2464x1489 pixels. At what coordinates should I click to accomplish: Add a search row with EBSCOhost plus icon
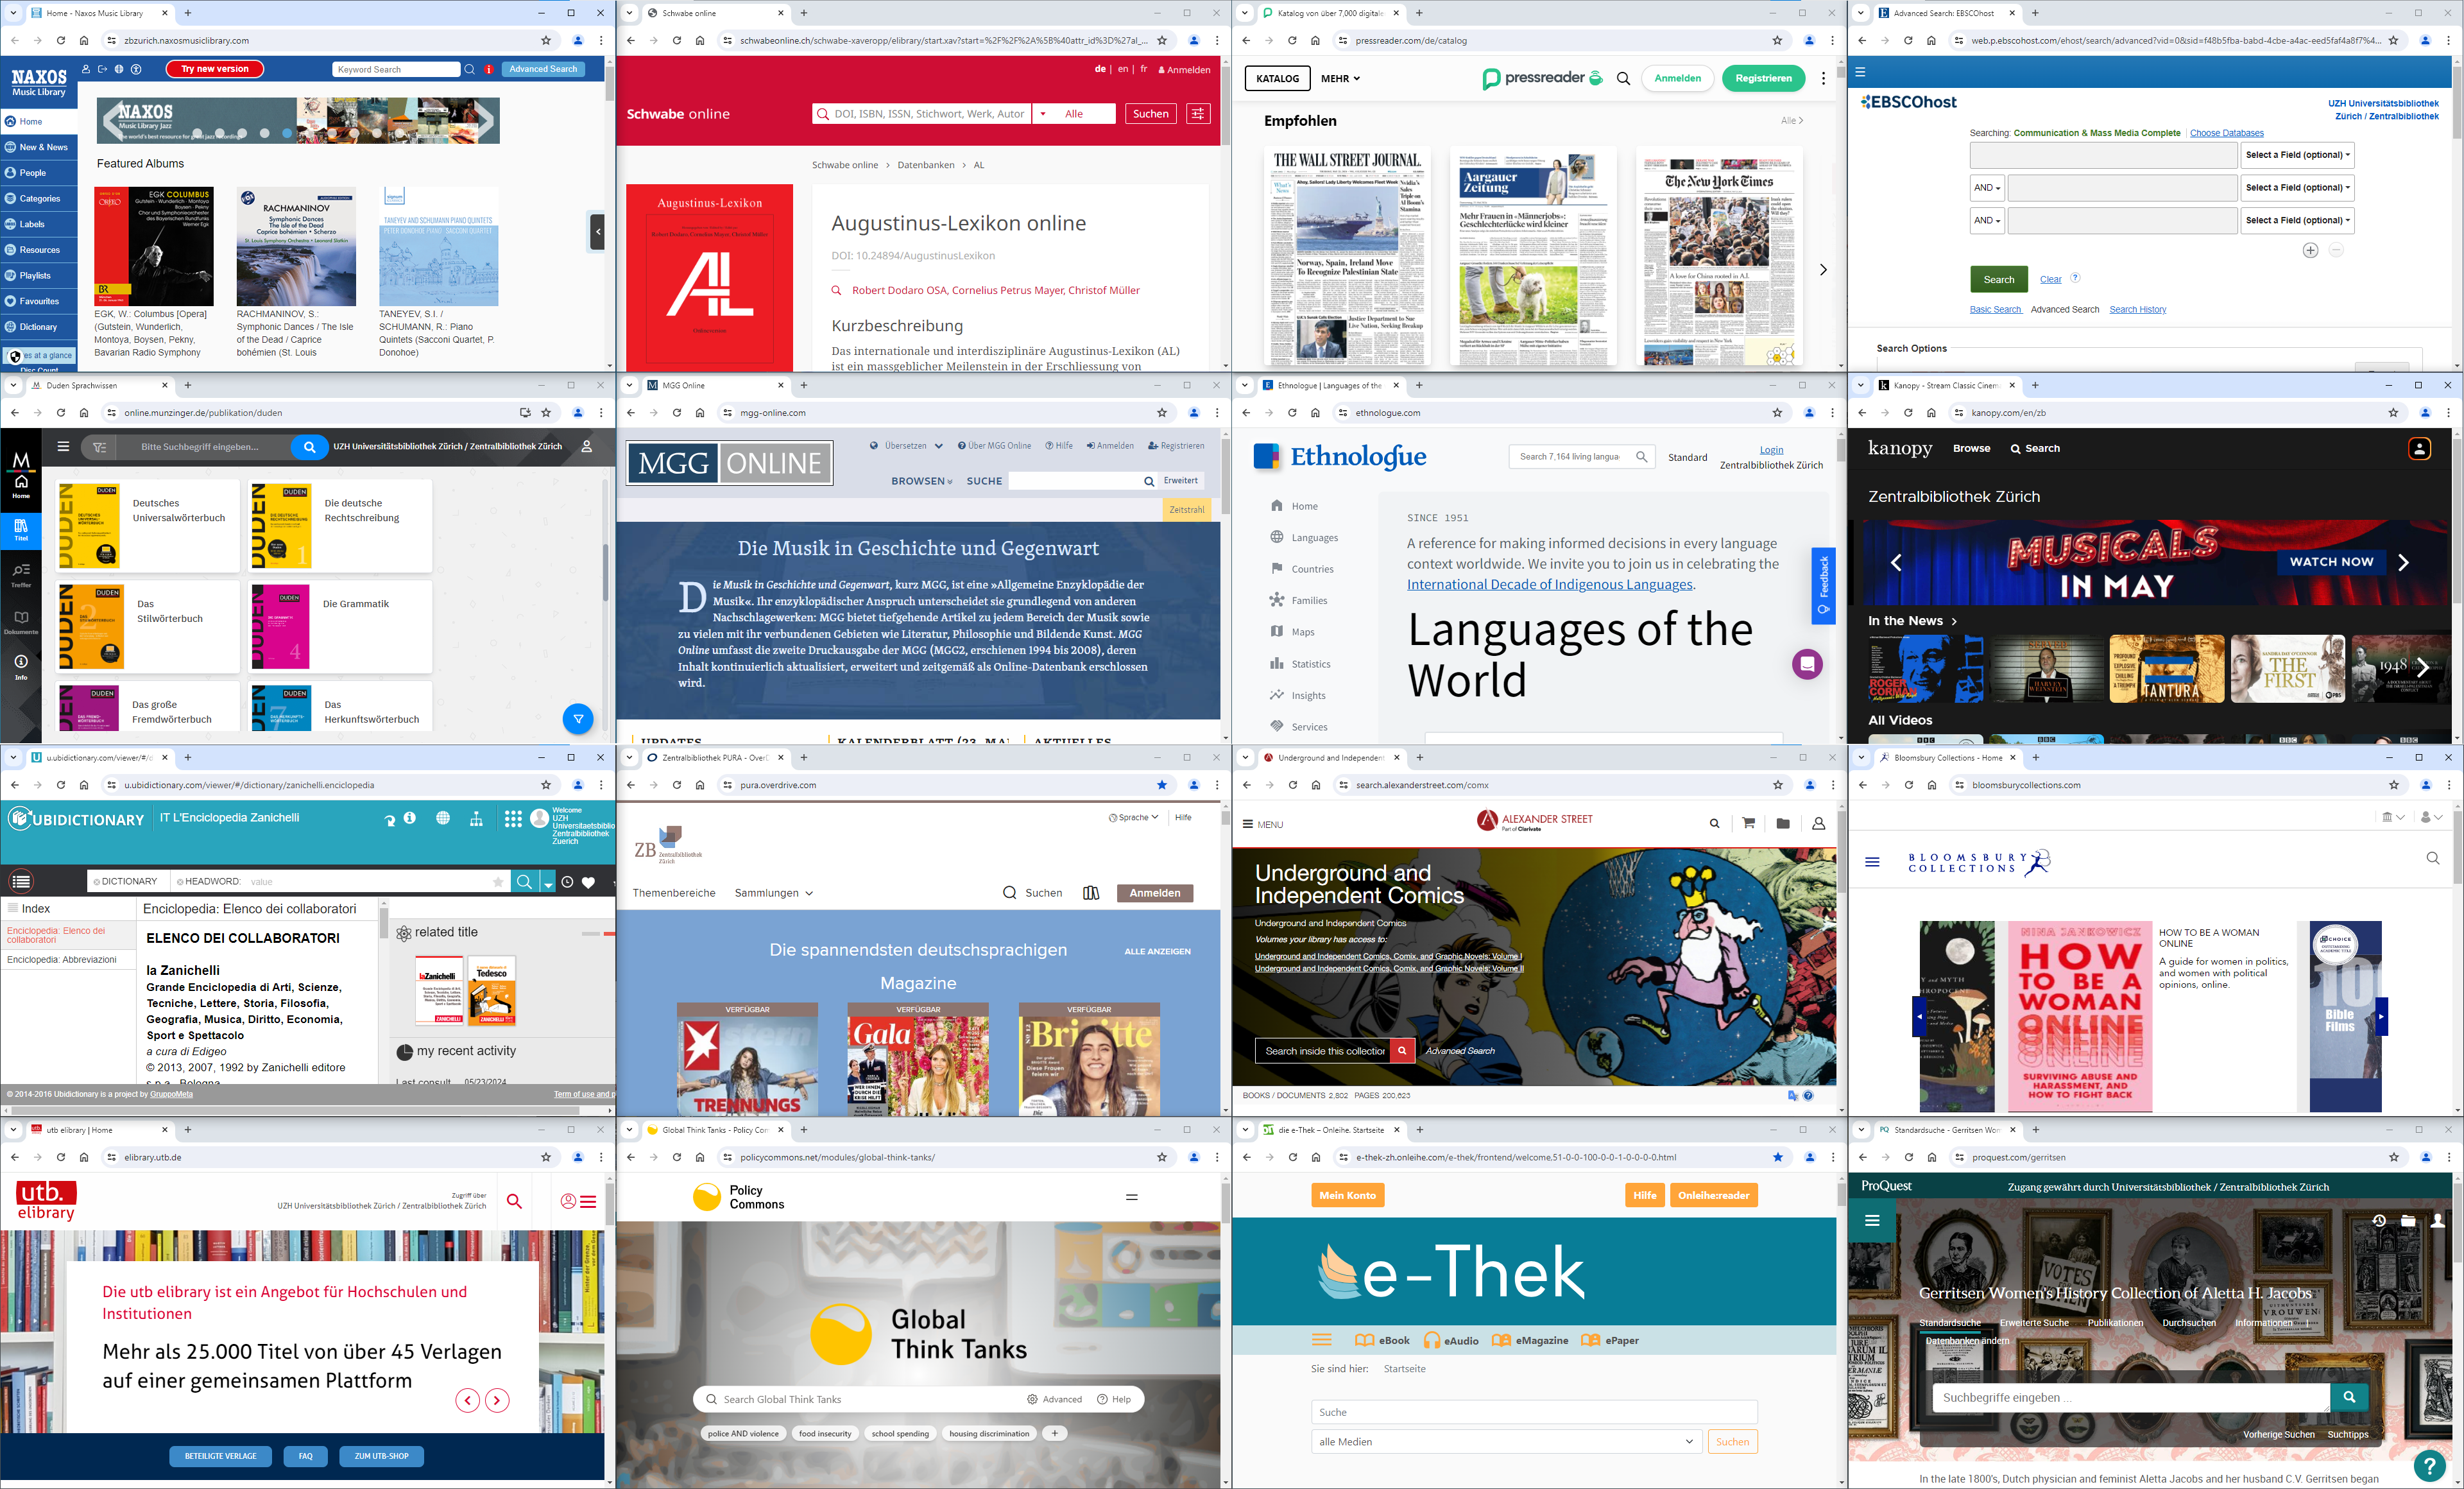tap(2310, 250)
